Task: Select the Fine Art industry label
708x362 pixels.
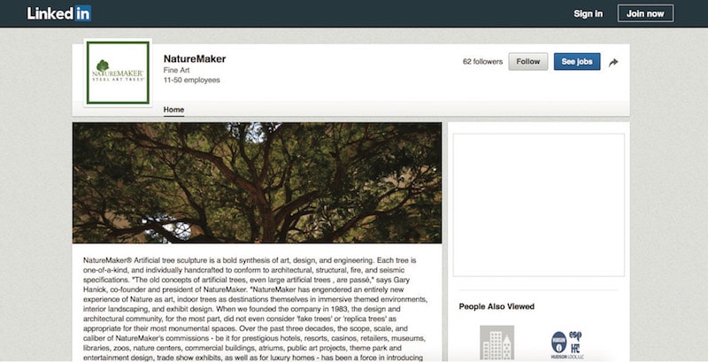Action: [x=176, y=71]
